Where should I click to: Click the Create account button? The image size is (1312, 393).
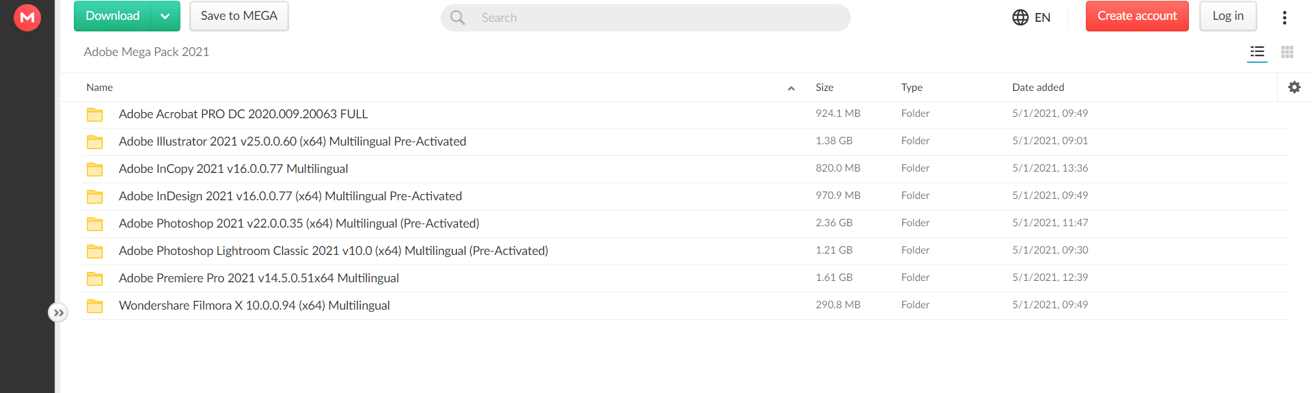1137,16
